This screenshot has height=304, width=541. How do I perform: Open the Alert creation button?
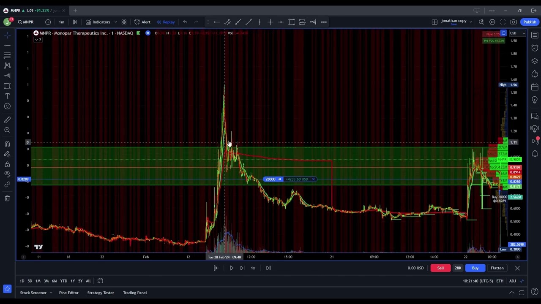[142, 22]
